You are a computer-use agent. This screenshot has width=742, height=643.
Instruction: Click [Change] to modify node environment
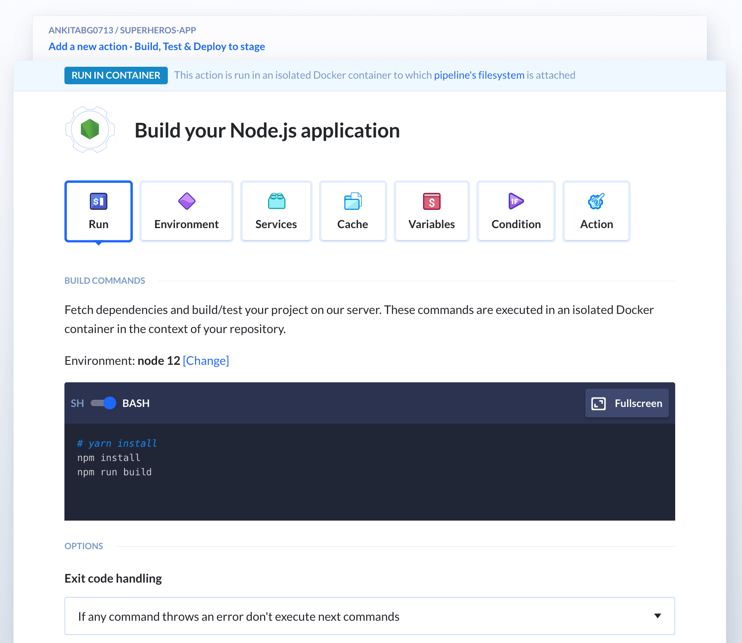[x=206, y=361]
